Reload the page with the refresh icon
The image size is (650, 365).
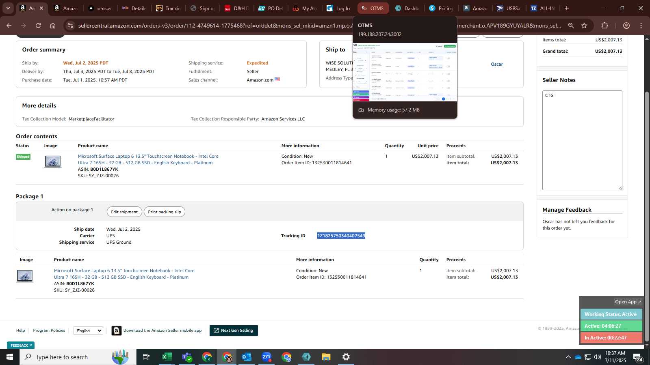pyautogui.click(x=38, y=26)
